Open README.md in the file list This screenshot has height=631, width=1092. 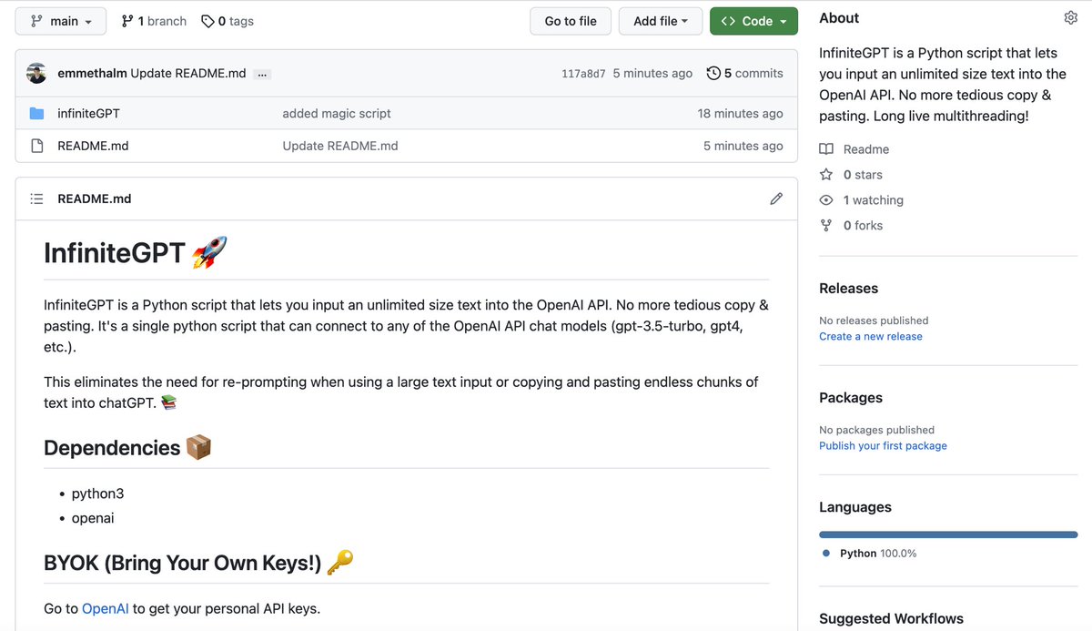point(93,146)
